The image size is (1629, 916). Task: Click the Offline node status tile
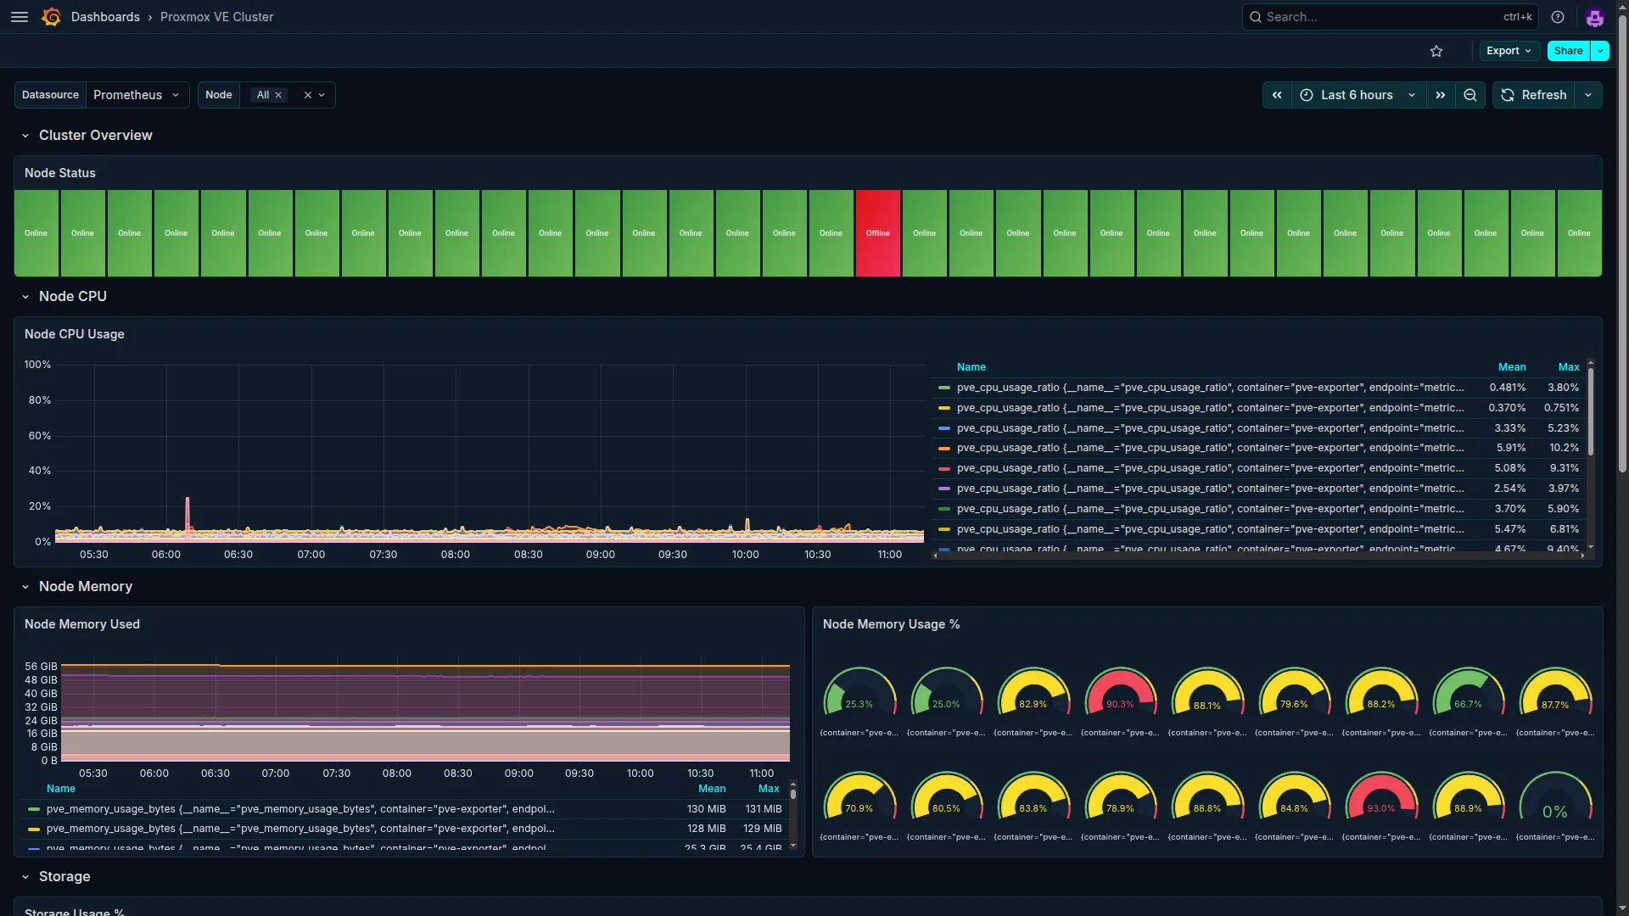coord(878,233)
